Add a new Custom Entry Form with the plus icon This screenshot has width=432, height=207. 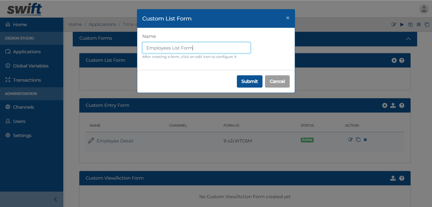coord(385,105)
